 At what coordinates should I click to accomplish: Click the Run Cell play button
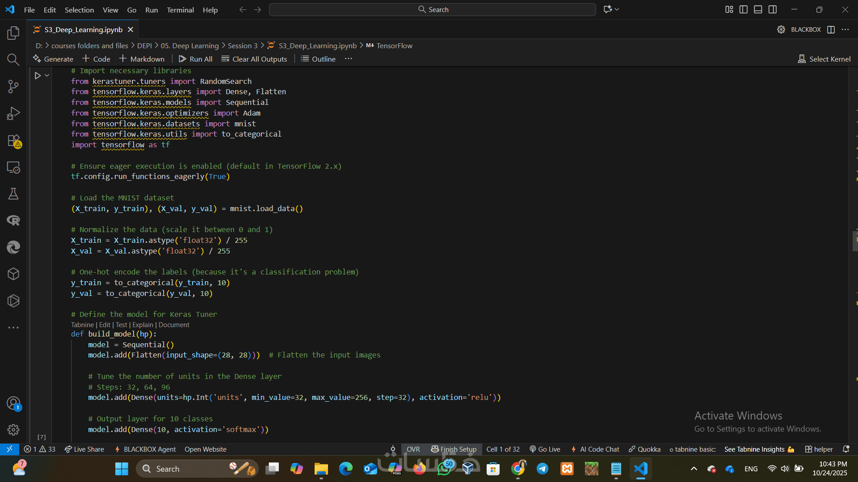(x=38, y=76)
